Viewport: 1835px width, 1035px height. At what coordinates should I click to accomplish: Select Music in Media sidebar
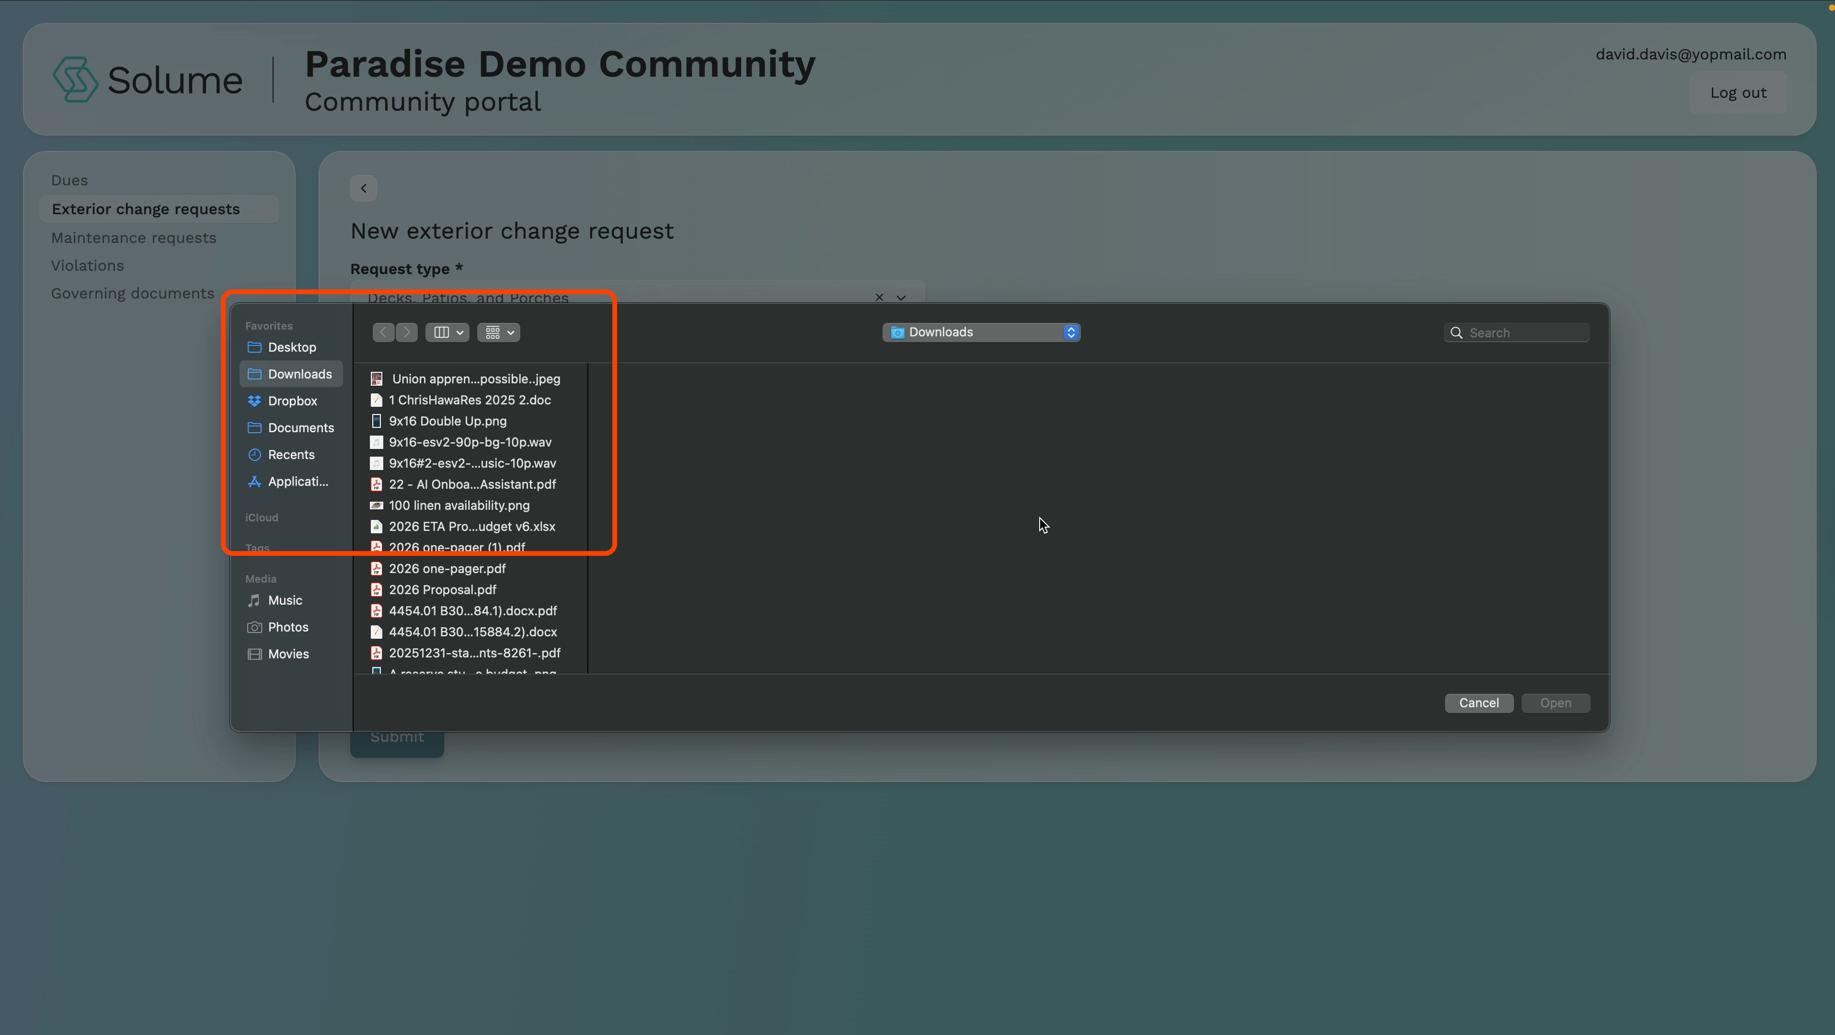[x=291, y=600]
